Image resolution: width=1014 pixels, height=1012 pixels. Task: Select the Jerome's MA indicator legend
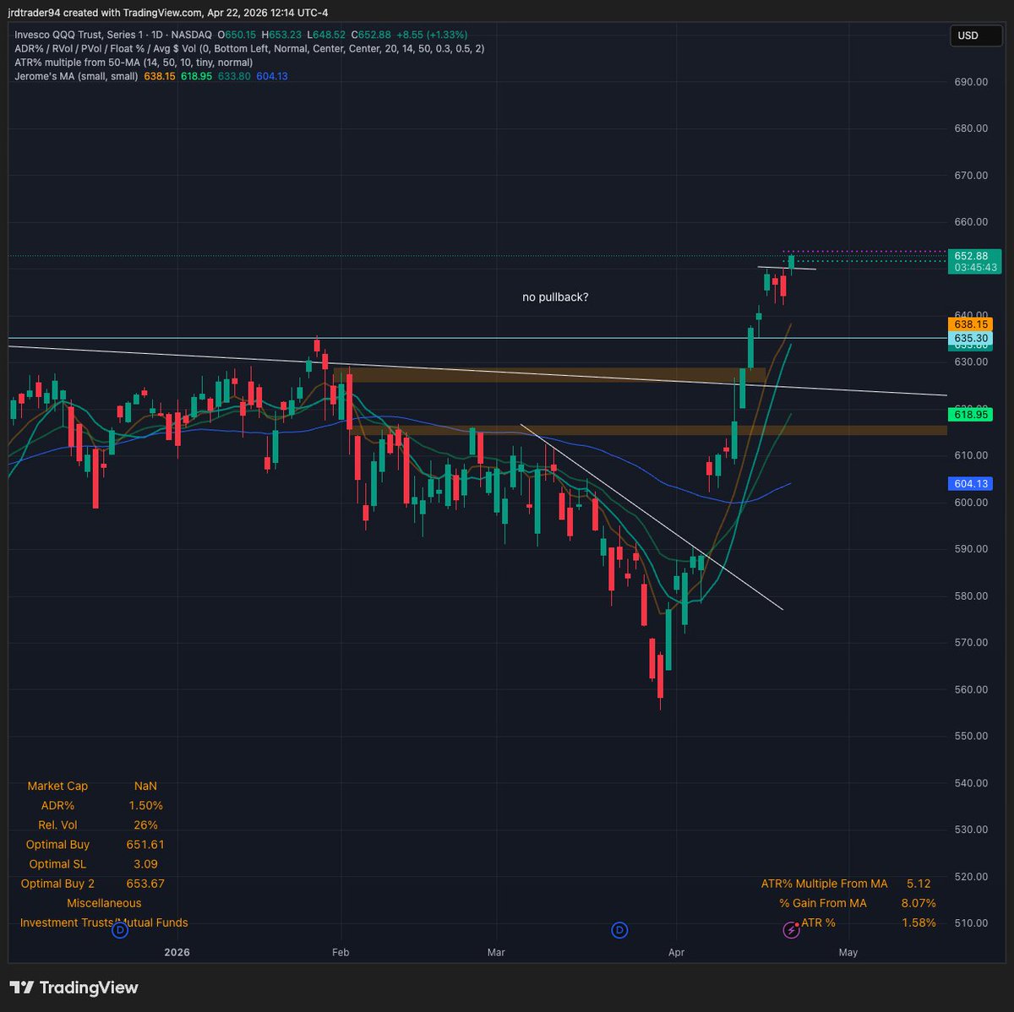pos(76,76)
